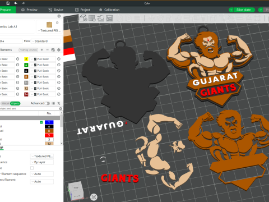The image size is (269, 202).
Task: Open the Prepare tab
Action: coord(7,10)
